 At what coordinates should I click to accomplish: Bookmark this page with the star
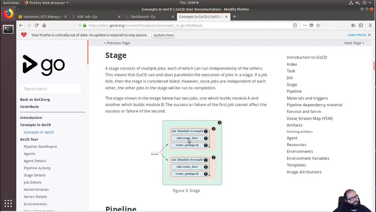pos(318,25)
